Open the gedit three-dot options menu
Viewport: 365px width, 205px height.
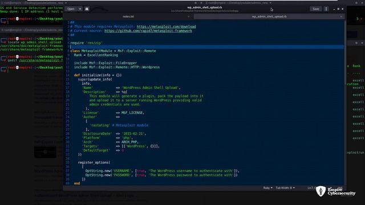(x=326, y=9)
